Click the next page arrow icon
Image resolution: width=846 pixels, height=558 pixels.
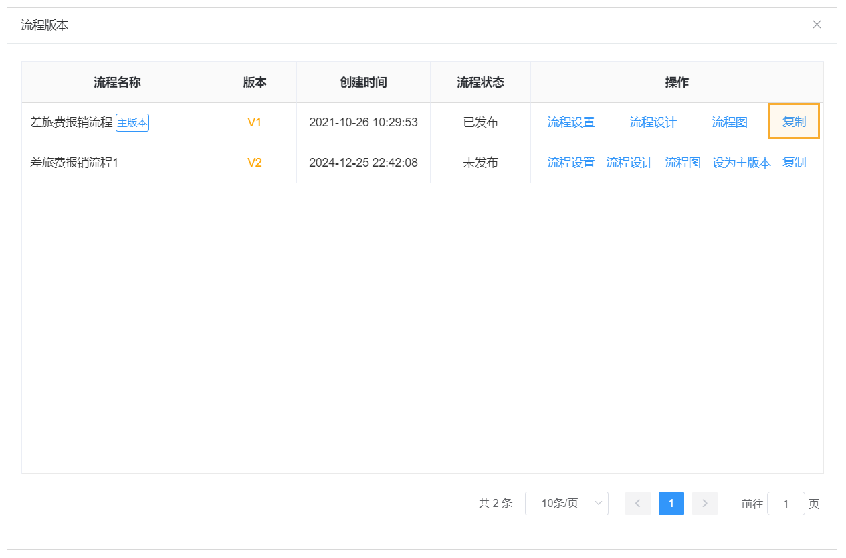[x=704, y=503]
